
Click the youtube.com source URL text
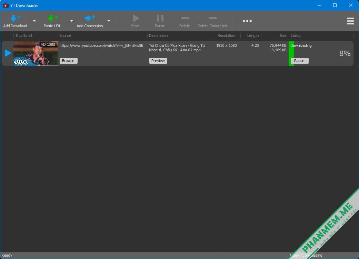[x=101, y=45]
